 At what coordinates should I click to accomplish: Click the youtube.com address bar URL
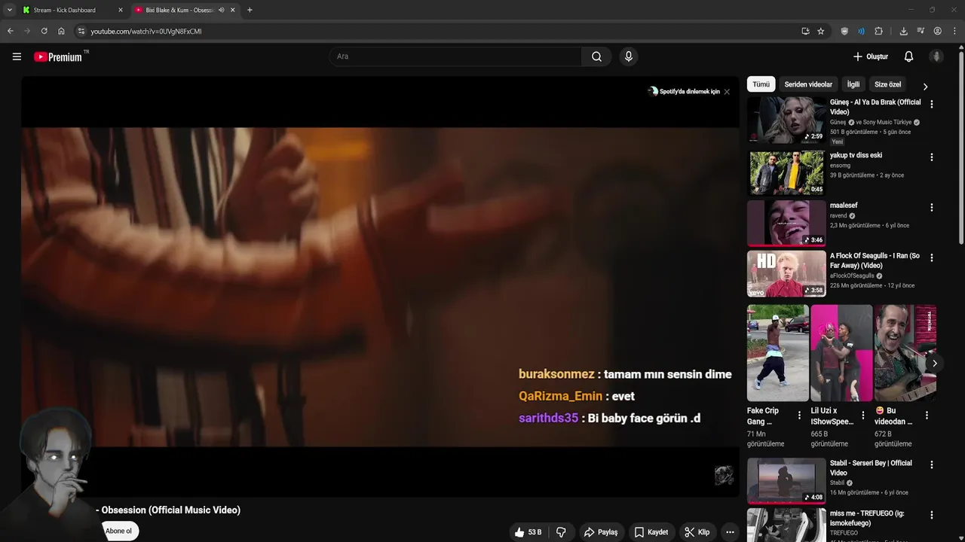(146, 32)
